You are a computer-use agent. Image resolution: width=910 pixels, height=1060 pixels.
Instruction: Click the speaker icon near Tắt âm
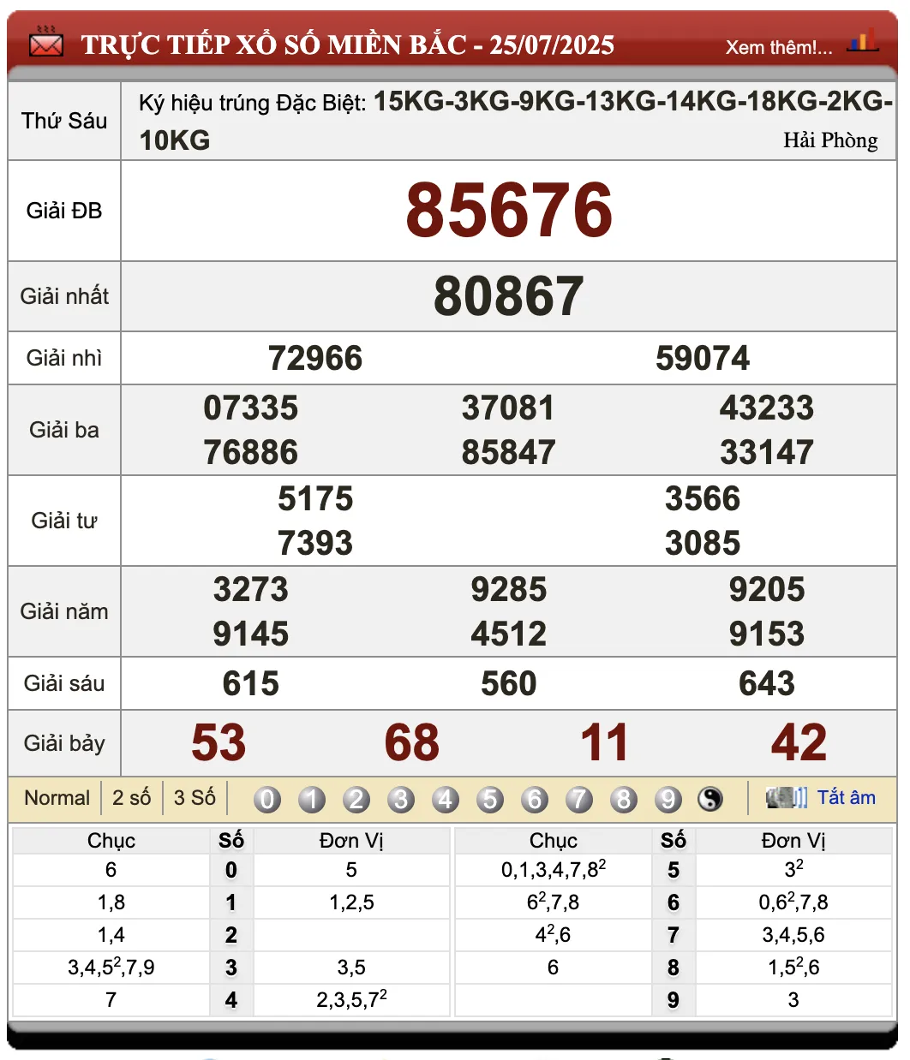[785, 797]
